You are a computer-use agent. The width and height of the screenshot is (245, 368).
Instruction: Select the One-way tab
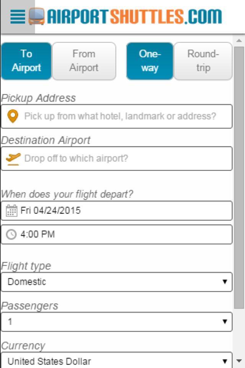click(150, 61)
